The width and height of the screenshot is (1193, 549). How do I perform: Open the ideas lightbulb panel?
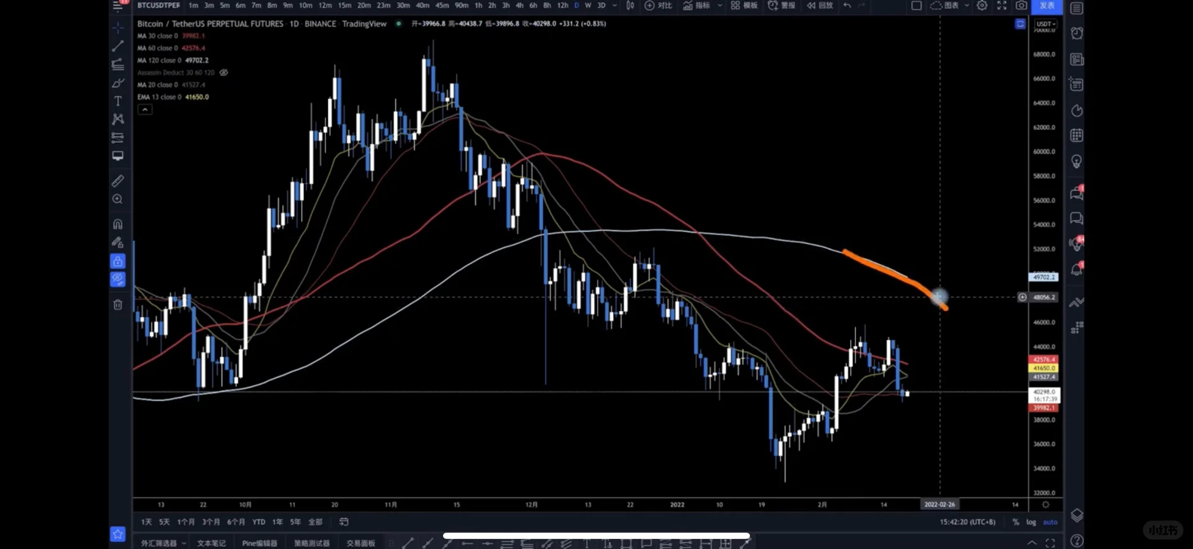click(1077, 161)
